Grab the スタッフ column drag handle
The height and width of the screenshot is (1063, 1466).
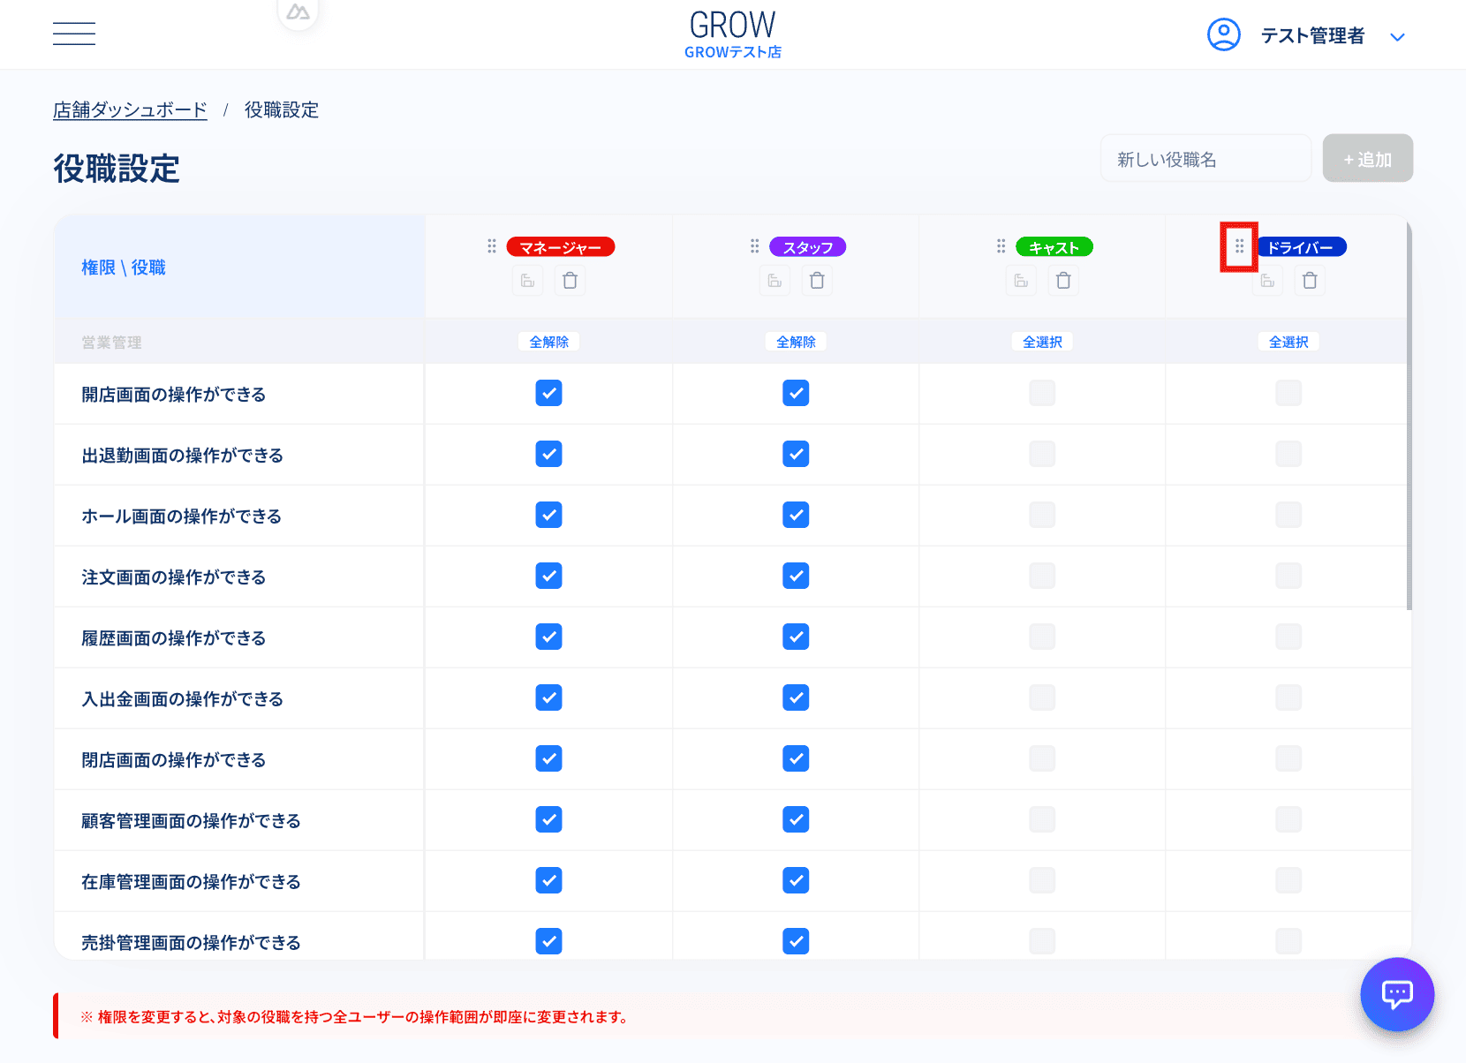(754, 246)
